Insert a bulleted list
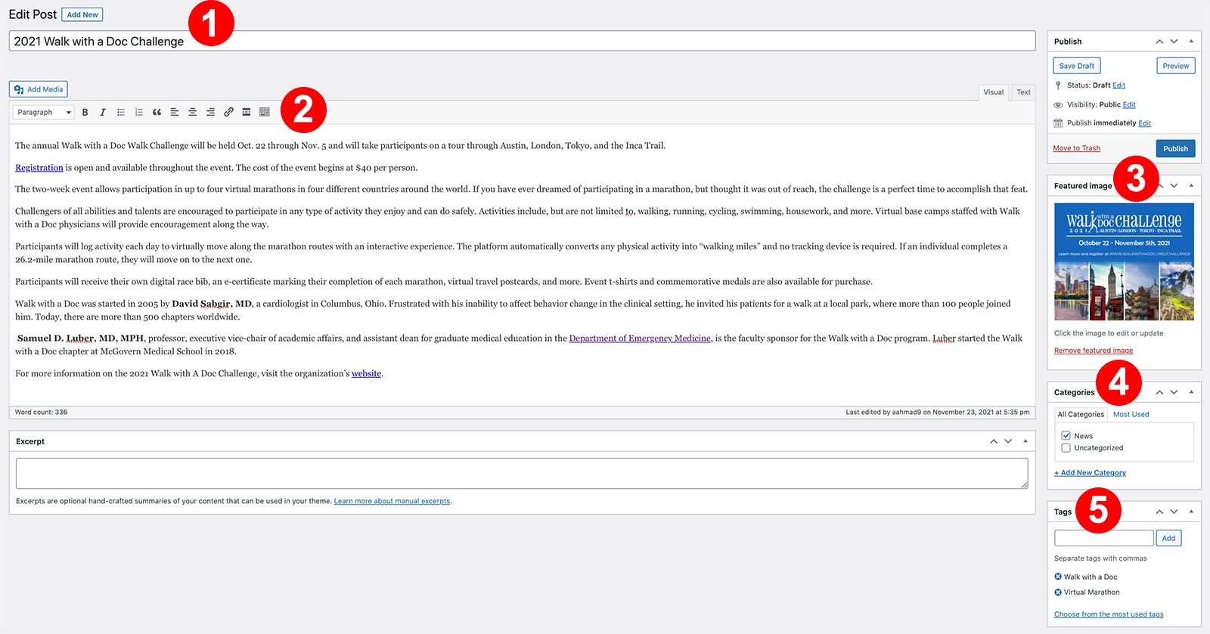This screenshot has height=634, width=1210. [121, 113]
